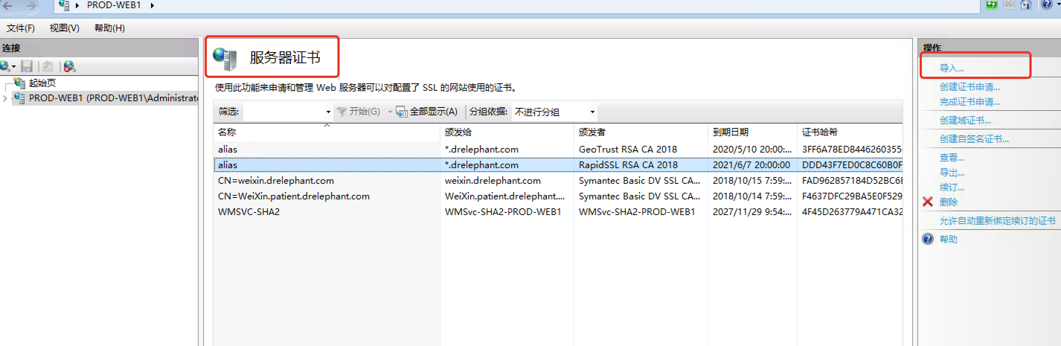Open the 筛选 filter combo box dropdown
1061x346 pixels.
click(328, 111)
